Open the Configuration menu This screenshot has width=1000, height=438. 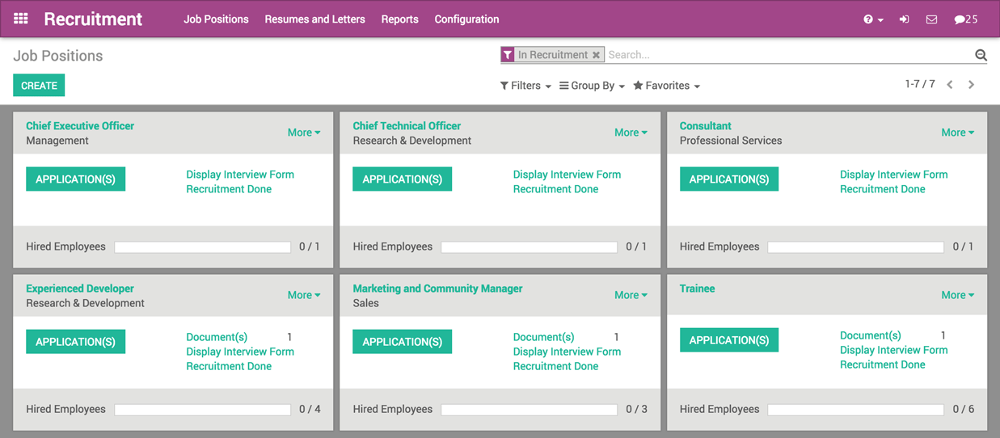tap(466, 19)
